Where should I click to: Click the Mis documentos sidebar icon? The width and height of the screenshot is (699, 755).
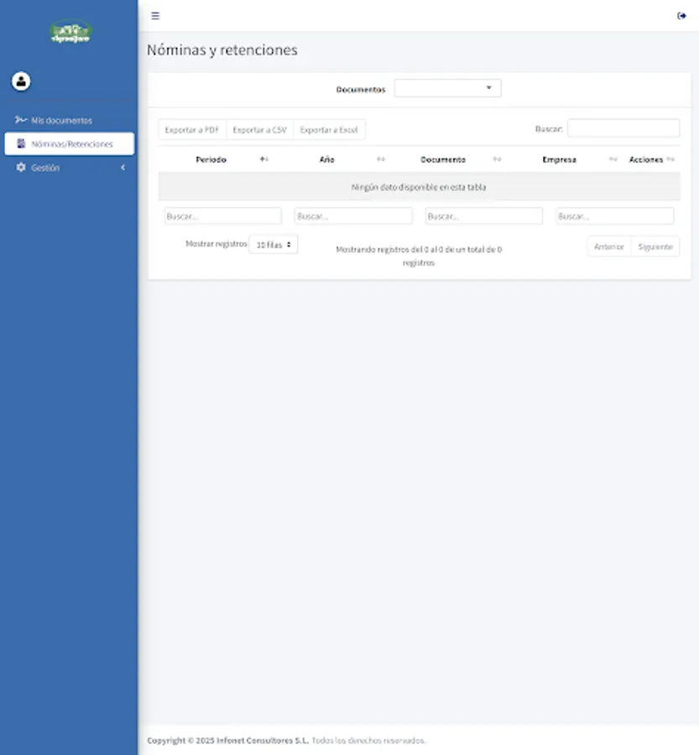20,119
